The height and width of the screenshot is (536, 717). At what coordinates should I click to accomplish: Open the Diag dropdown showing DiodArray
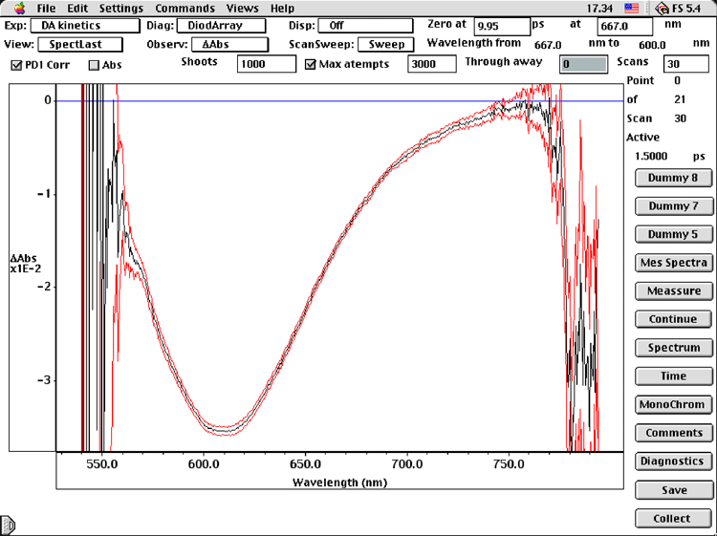click(x=222, y=26)
